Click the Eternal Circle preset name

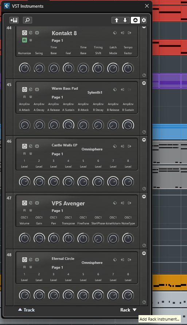[x=63, y=259]
